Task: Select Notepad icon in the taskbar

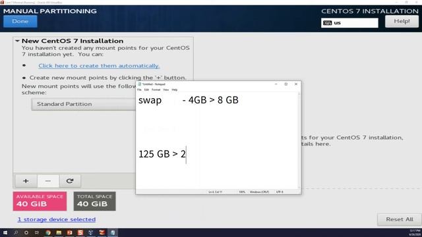Action: (113, 232)
